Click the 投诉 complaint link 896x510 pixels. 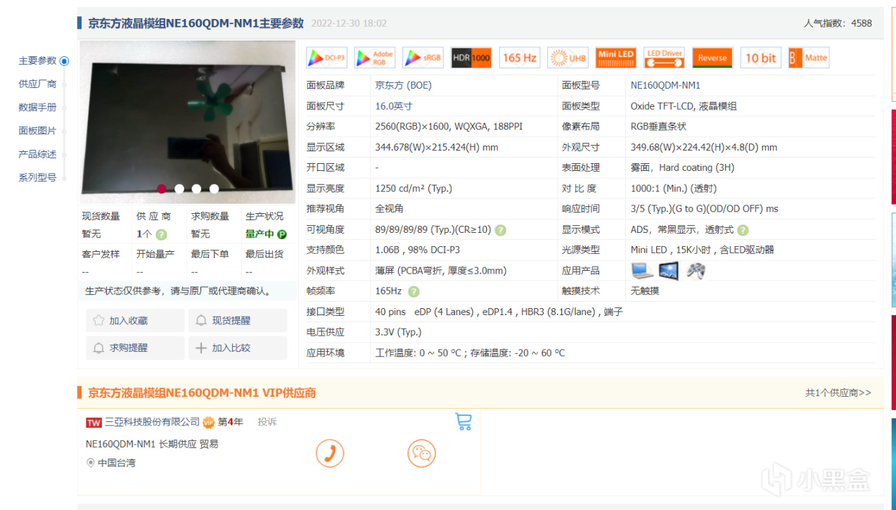pos(267,422)
